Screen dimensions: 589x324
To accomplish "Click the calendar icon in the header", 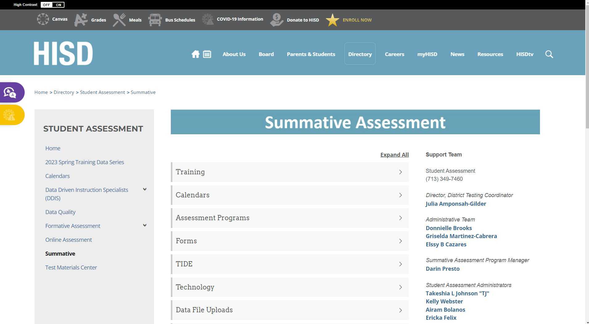I will tap(207, 54).
